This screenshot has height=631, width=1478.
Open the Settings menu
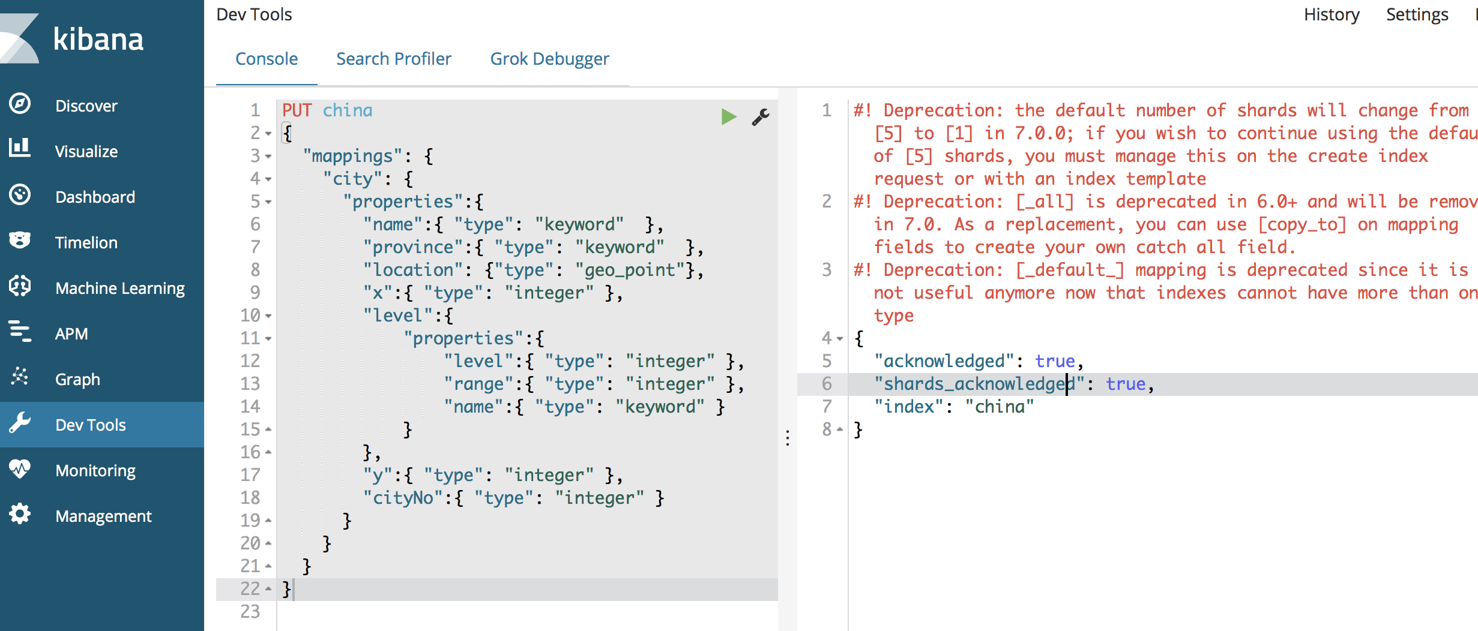click(1417, 14)
